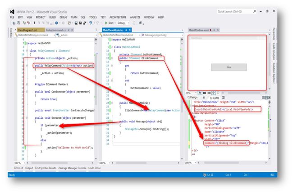Viewport: 293px width, 193px height.
Task: Switch to the XAML pane tab
Action: click(215, 98)
